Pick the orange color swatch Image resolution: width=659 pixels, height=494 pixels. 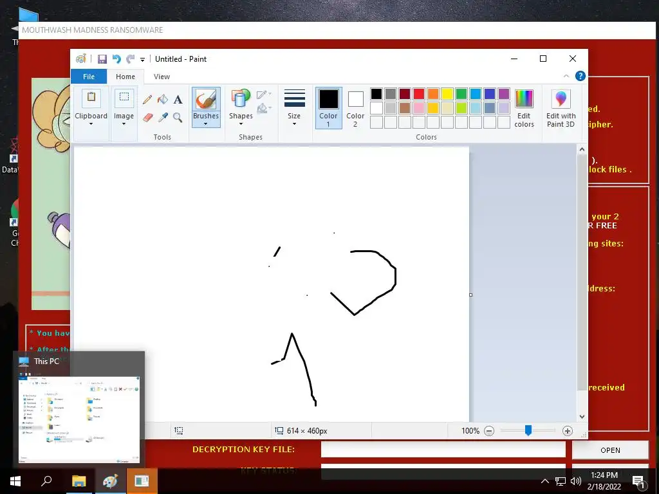(433, 94)
